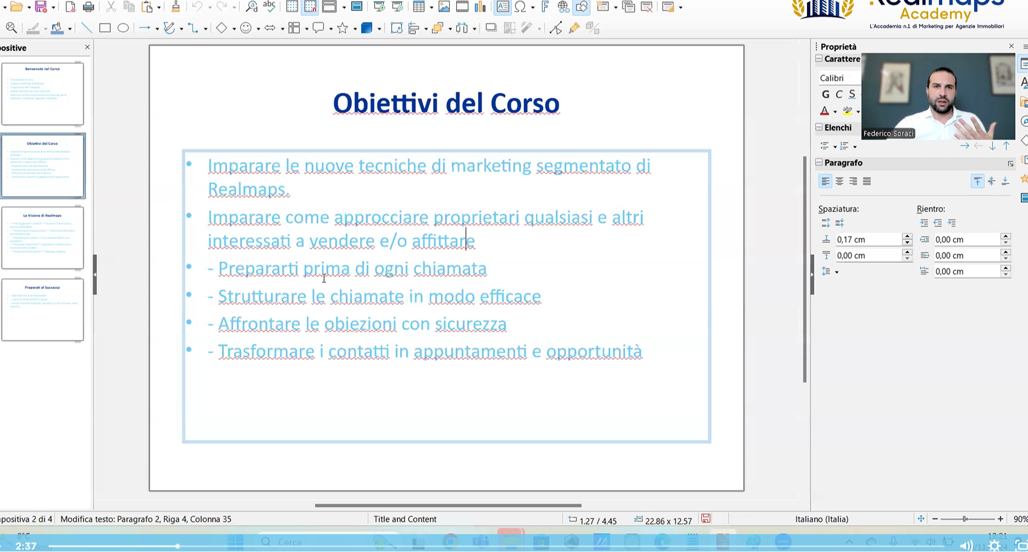This screenshot has width=1028, height=552.
Task: Open the unordered bullet list dropdown
Action: point(835,147)
